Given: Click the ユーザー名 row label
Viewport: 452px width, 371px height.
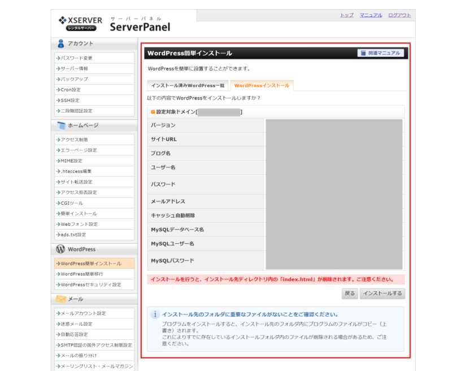Looking at the screenshot, I should point(163,167).
